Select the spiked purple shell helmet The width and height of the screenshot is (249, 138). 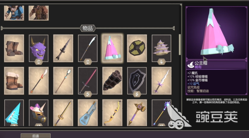pos(161,48)
